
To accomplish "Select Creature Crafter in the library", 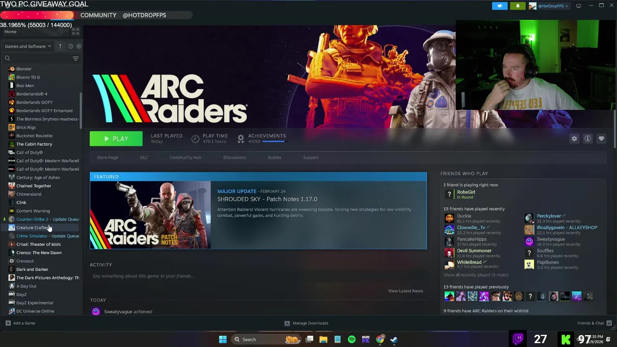I will point(33,227).
